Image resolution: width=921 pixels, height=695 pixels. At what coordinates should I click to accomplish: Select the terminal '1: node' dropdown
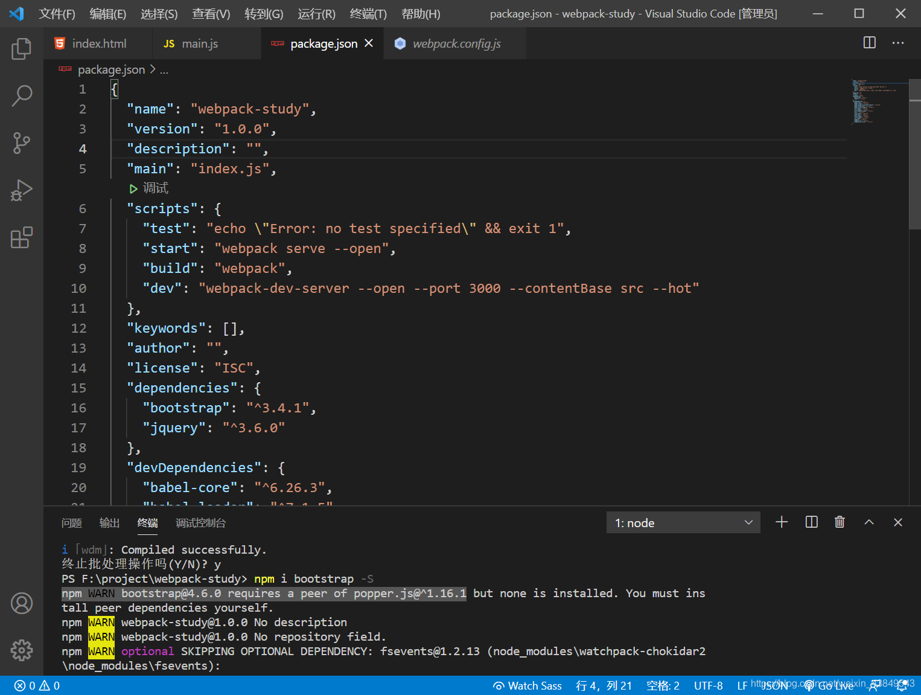tap(683, 523)
